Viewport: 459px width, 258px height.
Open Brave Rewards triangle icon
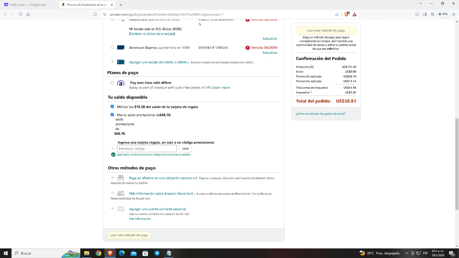(354, 14)
